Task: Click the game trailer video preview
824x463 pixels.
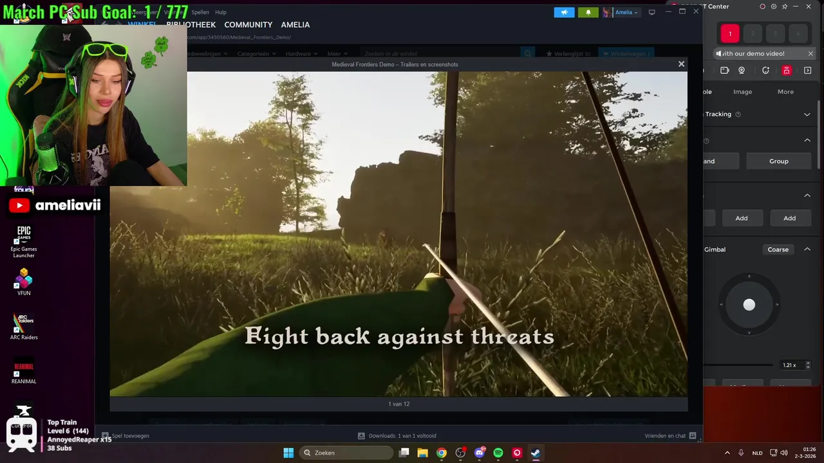Action: [398, 233]
